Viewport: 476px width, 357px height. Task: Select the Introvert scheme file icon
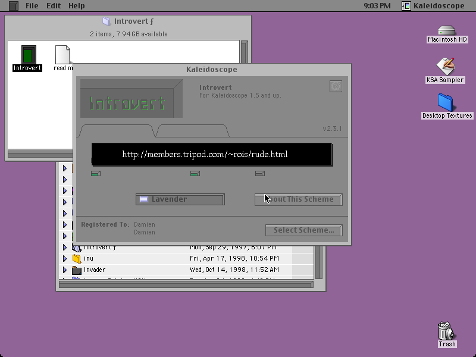click(29, 54)
